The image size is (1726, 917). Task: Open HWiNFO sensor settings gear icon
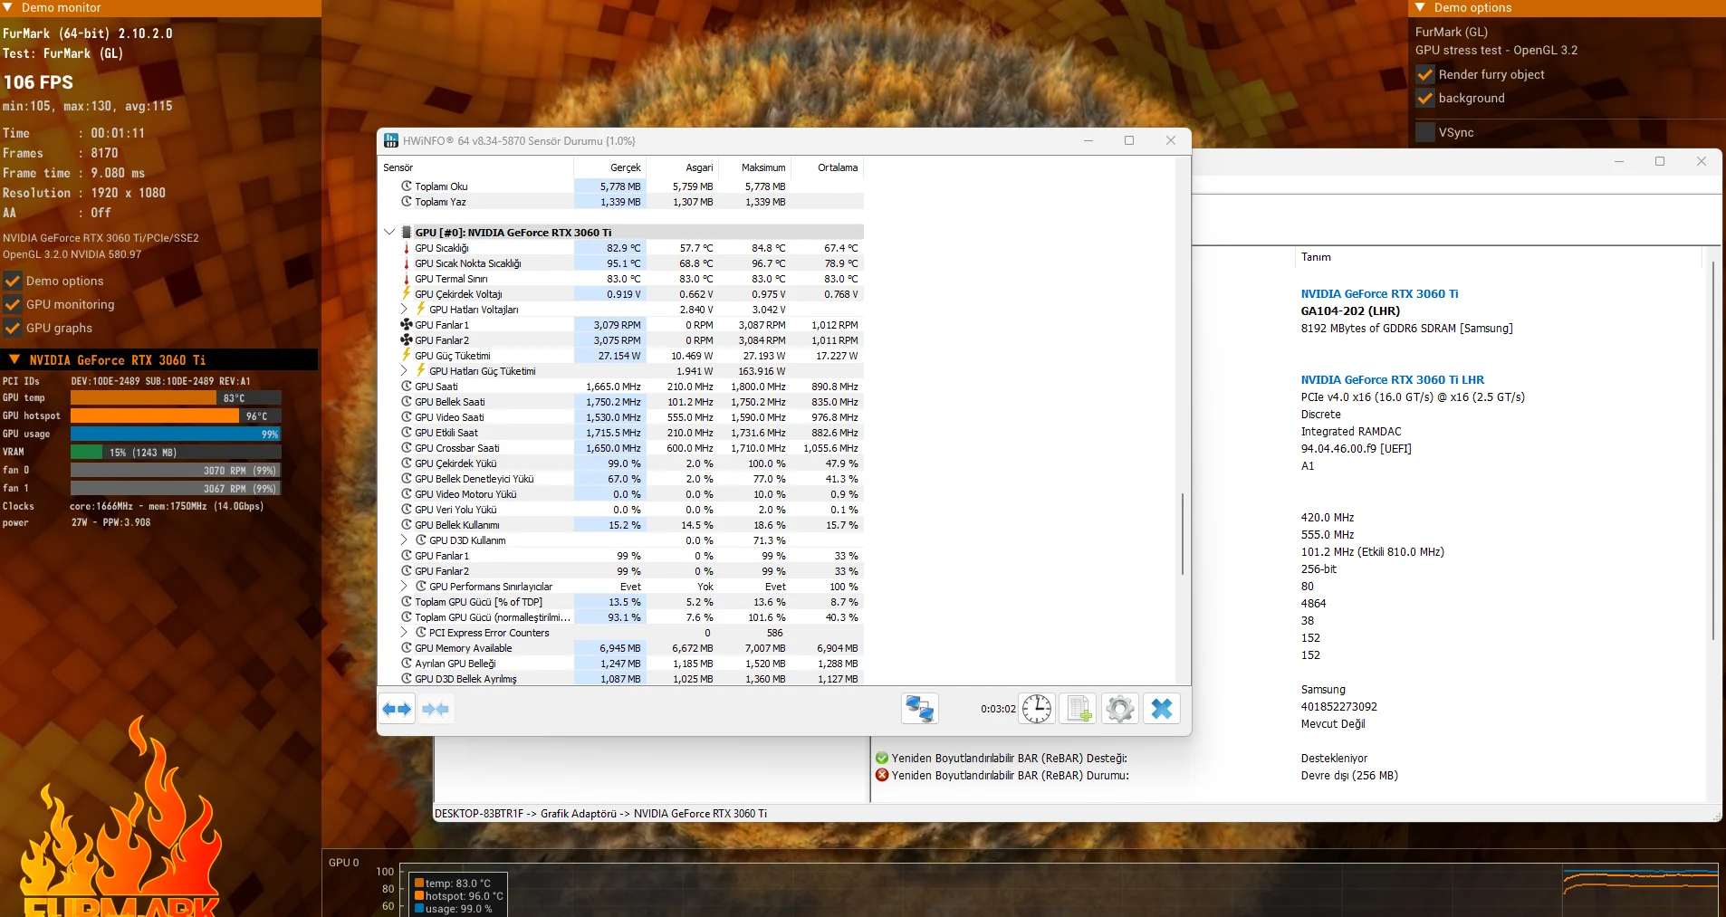point(1119,709)
